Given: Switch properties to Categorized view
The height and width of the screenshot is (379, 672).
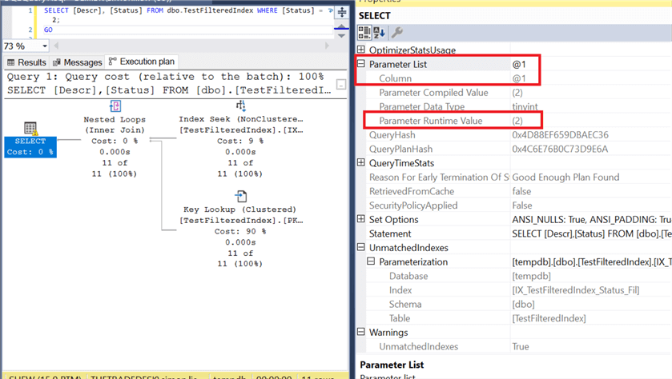Looking at the screenshot, I should [364, 33].
